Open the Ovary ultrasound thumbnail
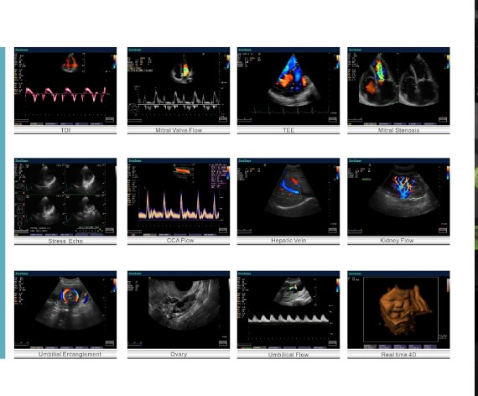This screenshot has width=478, height=396. 179,310
